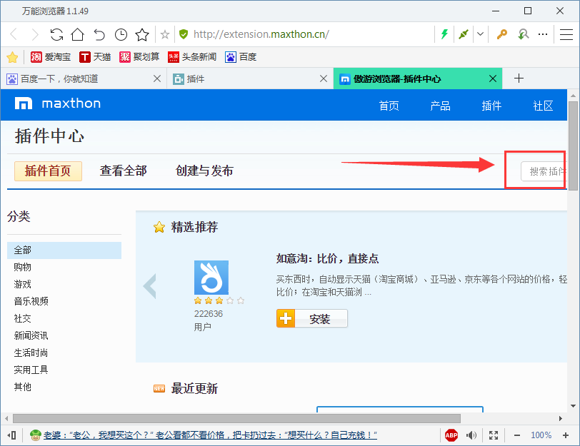This screenshot has height=446, width=580.
Task: Click the lightning speed mode icon
Action: pos(444,34)
